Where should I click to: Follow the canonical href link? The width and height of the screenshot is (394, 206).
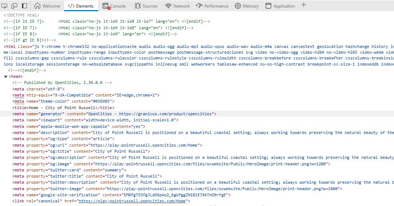point(132,201)
